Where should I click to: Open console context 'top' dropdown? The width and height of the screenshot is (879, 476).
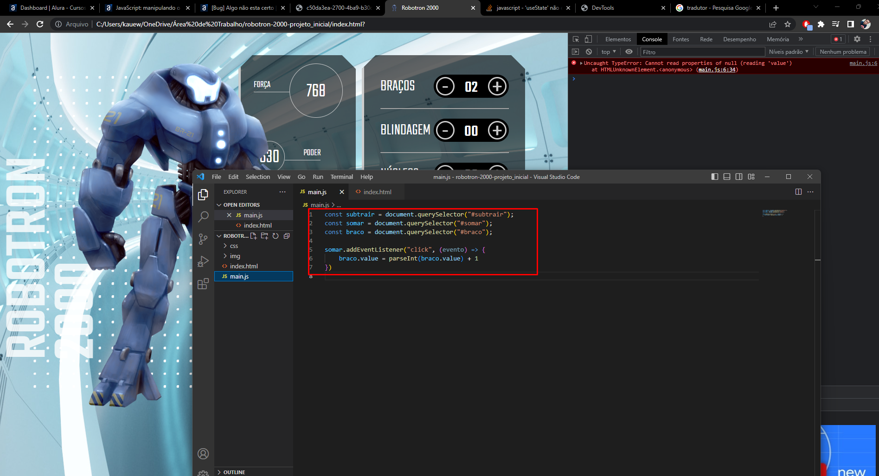click(609, 52)
